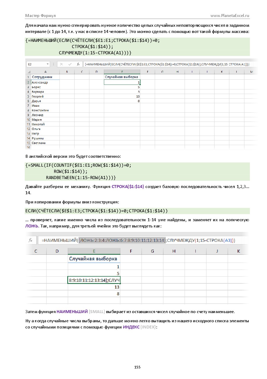Click value 8 in the Дарья row
Image resolution: width=267 pixels, height=379 pixels.
pyautogui.click(x=122, y=101)
